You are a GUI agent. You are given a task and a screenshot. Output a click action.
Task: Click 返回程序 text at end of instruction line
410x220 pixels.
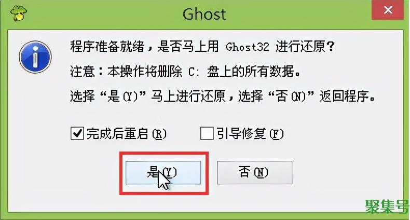coord(344,97)
